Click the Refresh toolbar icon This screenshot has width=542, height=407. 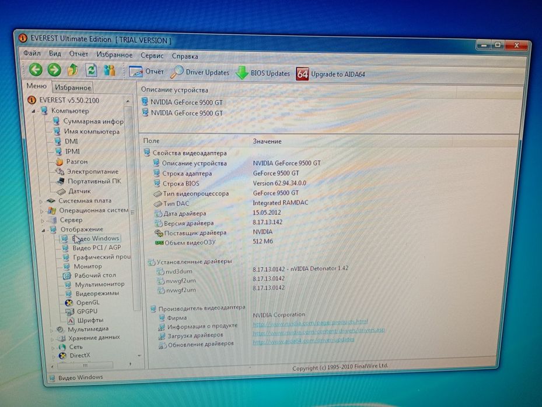coord(91,70)
